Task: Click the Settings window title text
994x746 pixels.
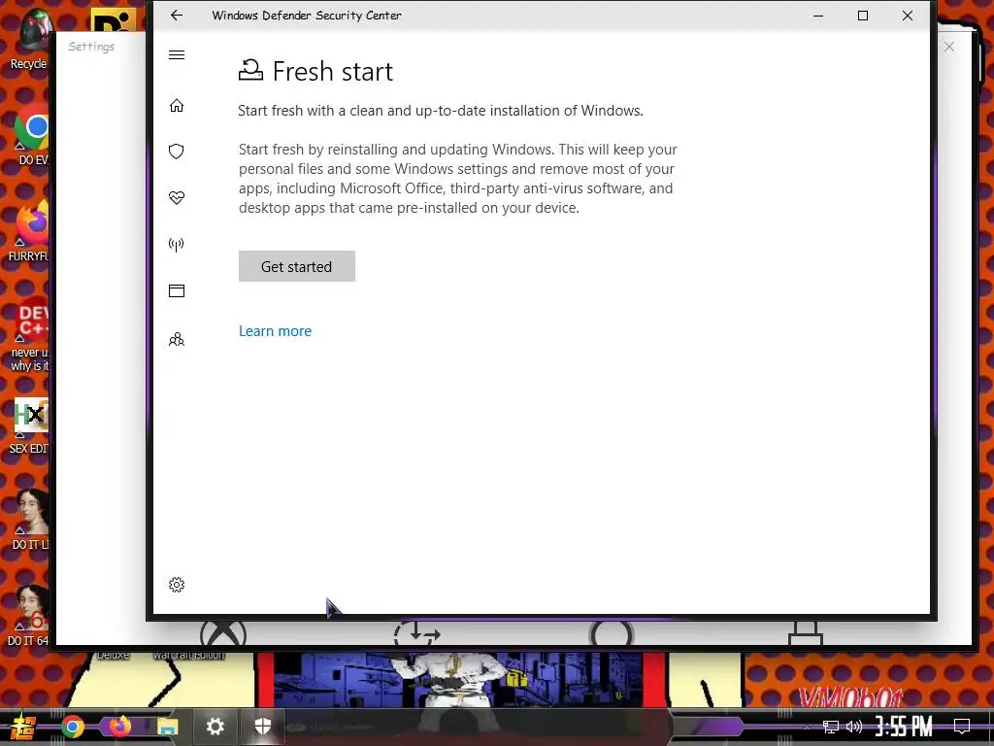Action: pos(91,47)
